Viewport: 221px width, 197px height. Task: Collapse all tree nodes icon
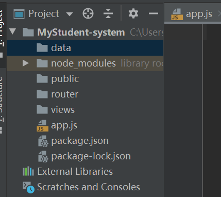[108, 13]
